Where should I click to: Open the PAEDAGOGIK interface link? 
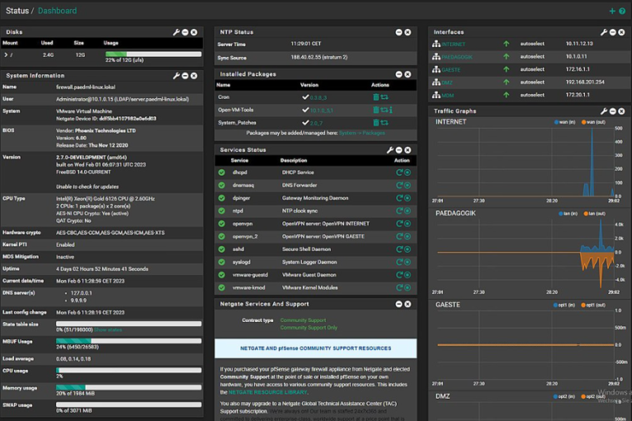458,57
